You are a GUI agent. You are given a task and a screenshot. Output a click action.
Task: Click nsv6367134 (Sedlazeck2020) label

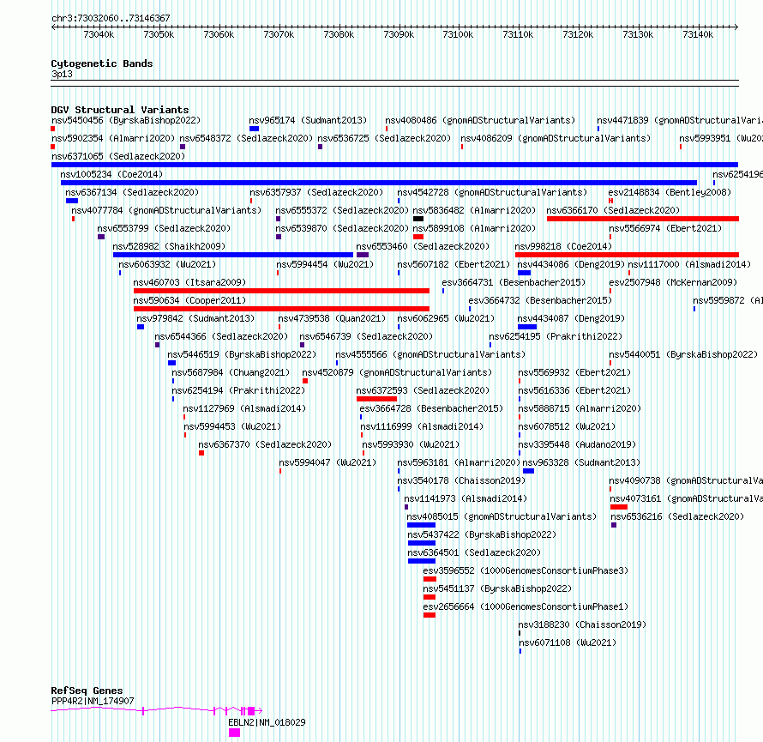click(x=132, y=192)
